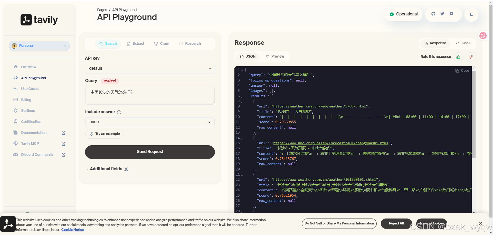This screenshot has height=235, width=493.
Task: Click the tavily logo
Action: 39,20
